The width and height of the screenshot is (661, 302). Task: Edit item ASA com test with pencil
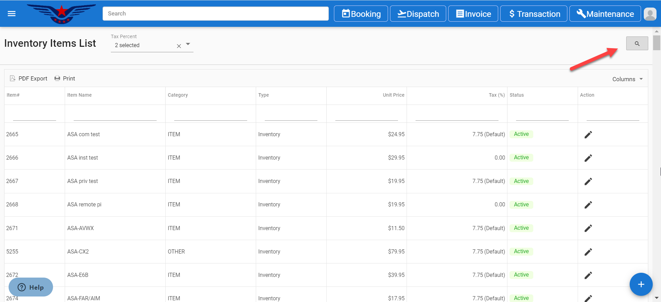click(588, 134)
